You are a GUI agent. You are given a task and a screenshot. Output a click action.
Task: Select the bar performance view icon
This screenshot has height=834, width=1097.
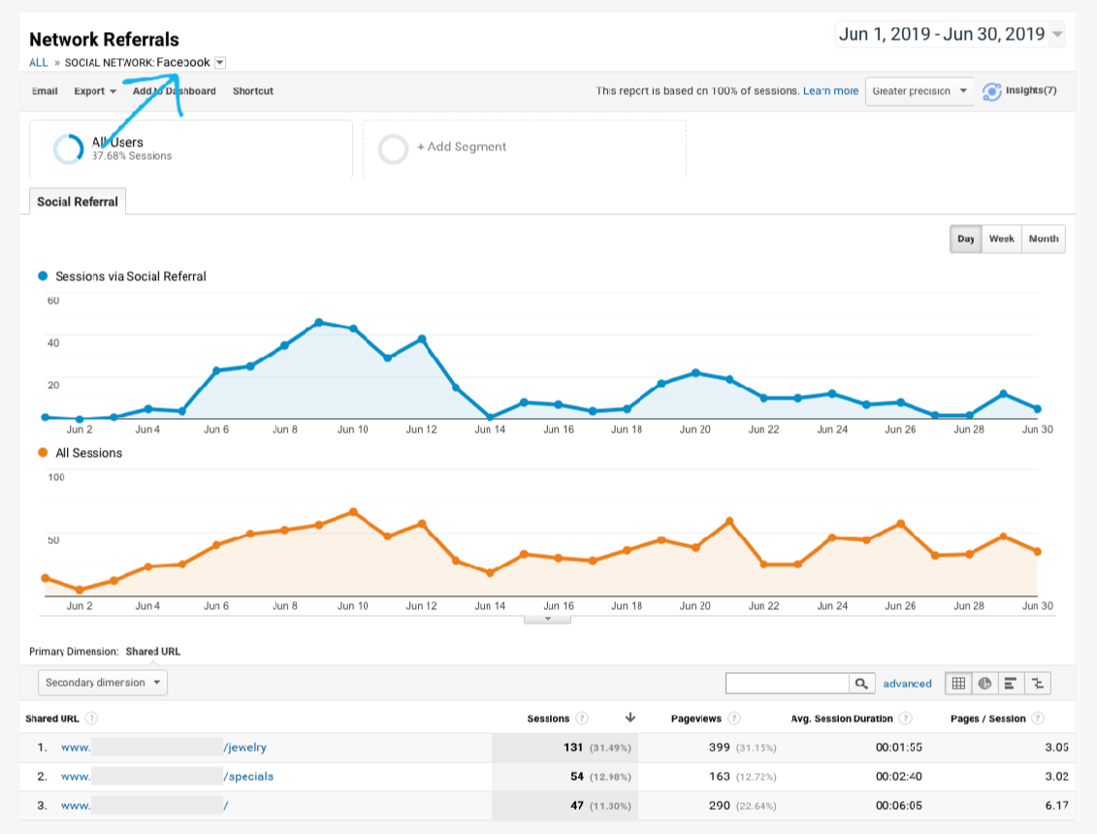pos(1011,684)
